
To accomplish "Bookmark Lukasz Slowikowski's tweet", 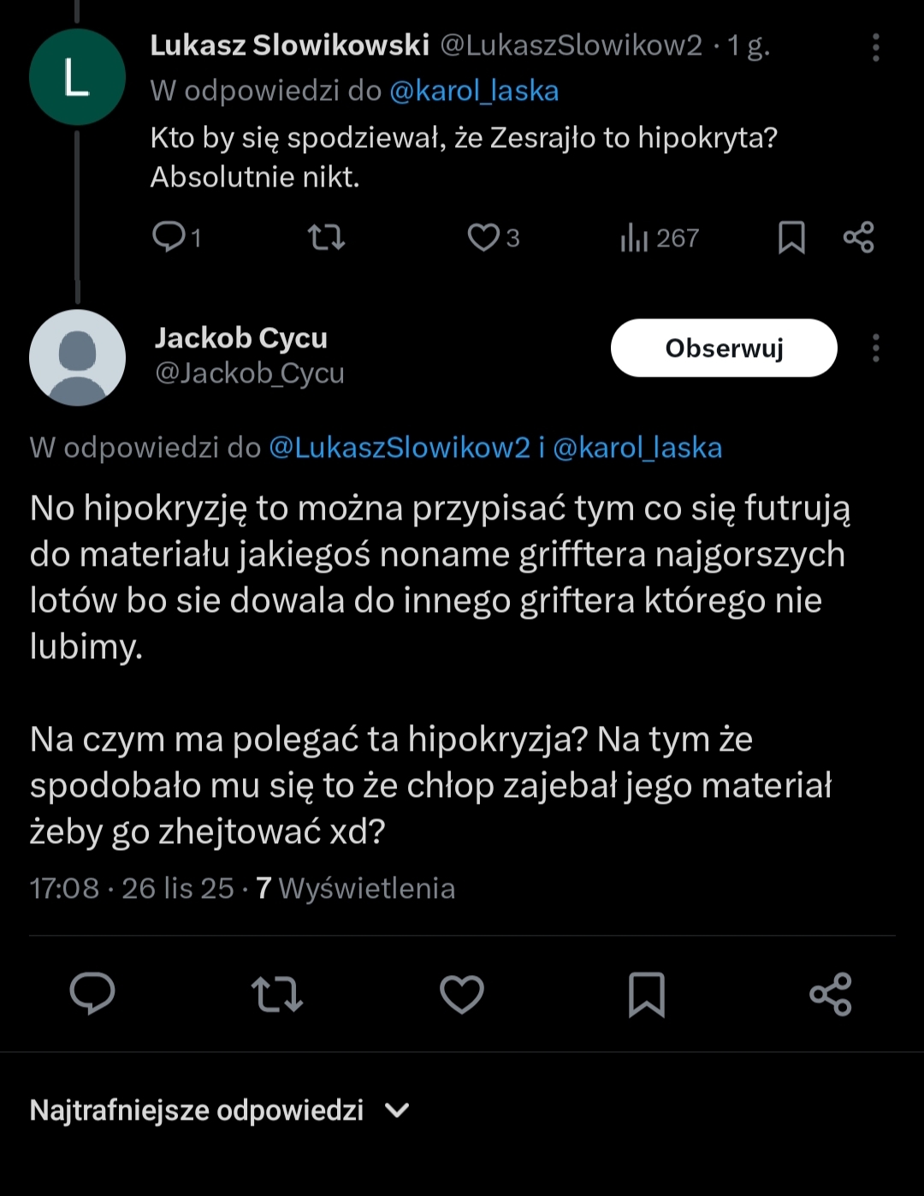I will [791, 237].
